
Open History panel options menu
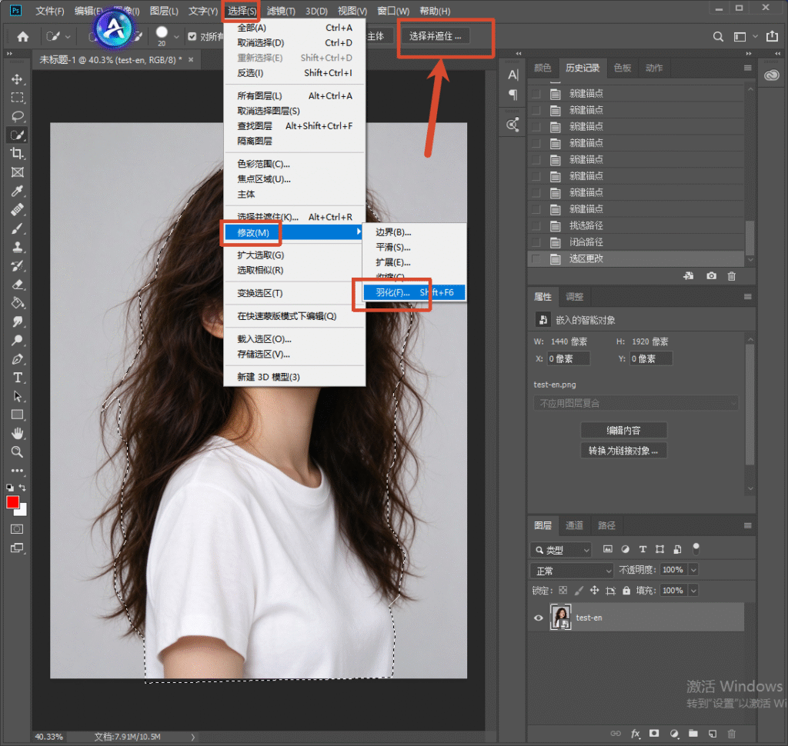(748, 68)
